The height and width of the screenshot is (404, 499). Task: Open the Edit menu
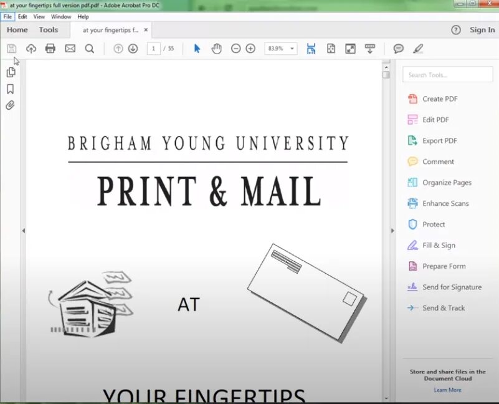22,17
